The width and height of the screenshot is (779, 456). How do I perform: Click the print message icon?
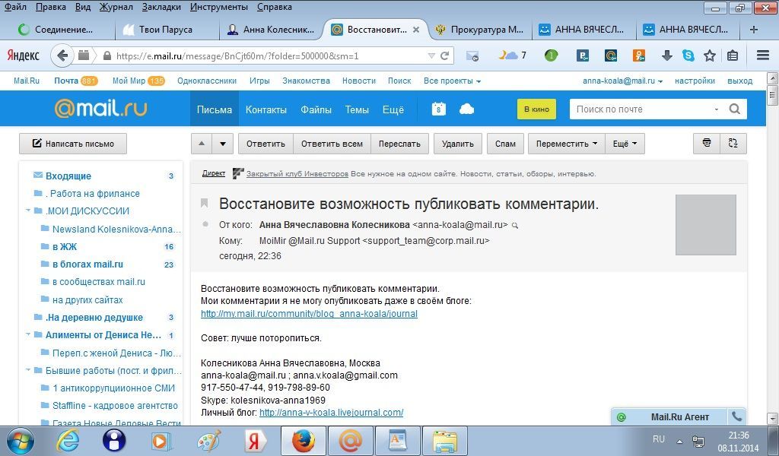click(707, 143)
